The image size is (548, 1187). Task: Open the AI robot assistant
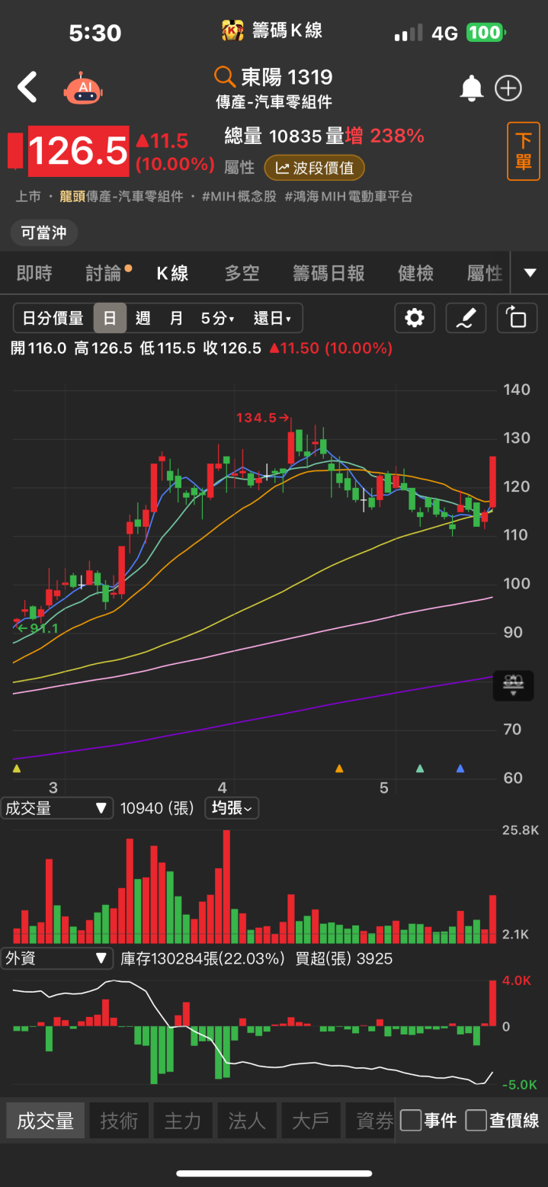(x=83, y=88)
